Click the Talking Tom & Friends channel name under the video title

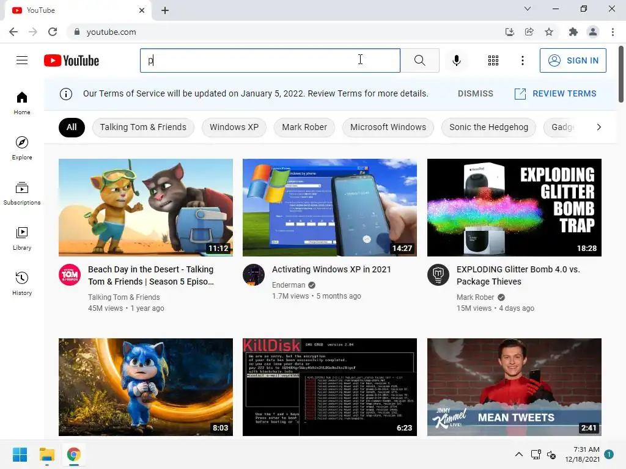(x=123, y=297)
